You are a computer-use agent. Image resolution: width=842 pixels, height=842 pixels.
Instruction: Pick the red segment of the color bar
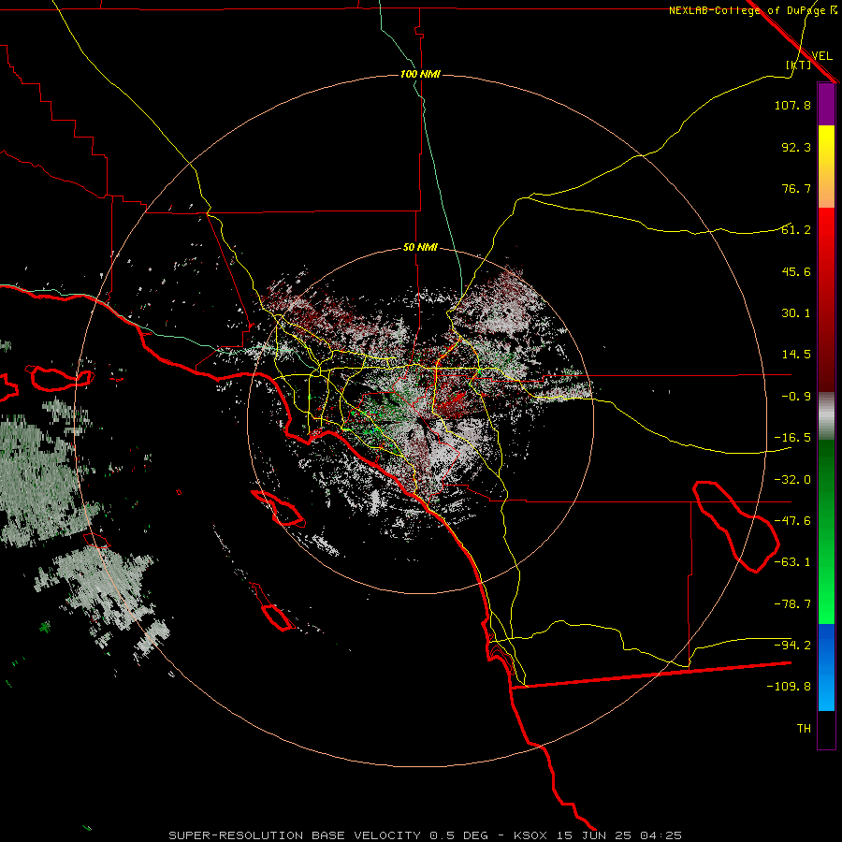[826, 299]
